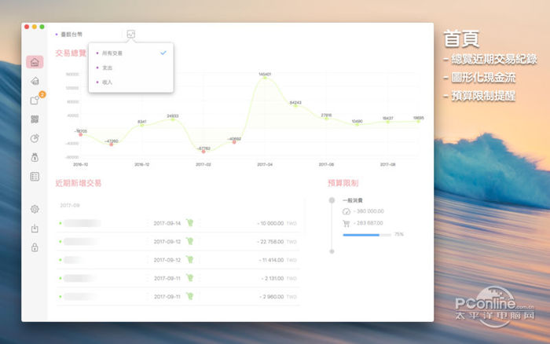Viewport: 550px width, 344px height.
Task: Choose 收入 in the filter popup
Action: point(131,82)
